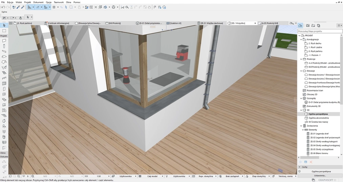Screen dimensions: 343x182
Task: Select the Object chair tool
Action: (x=4, y=126)
